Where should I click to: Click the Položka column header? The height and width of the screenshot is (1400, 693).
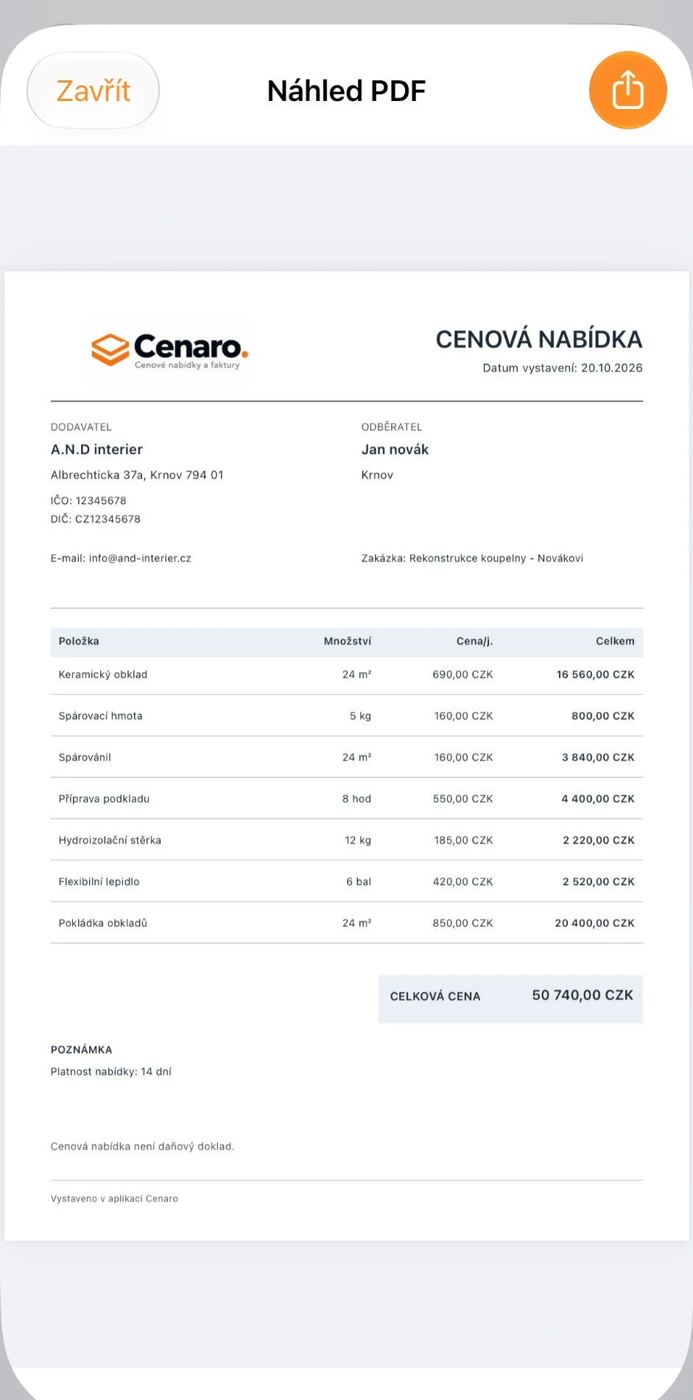coord(79,641)
